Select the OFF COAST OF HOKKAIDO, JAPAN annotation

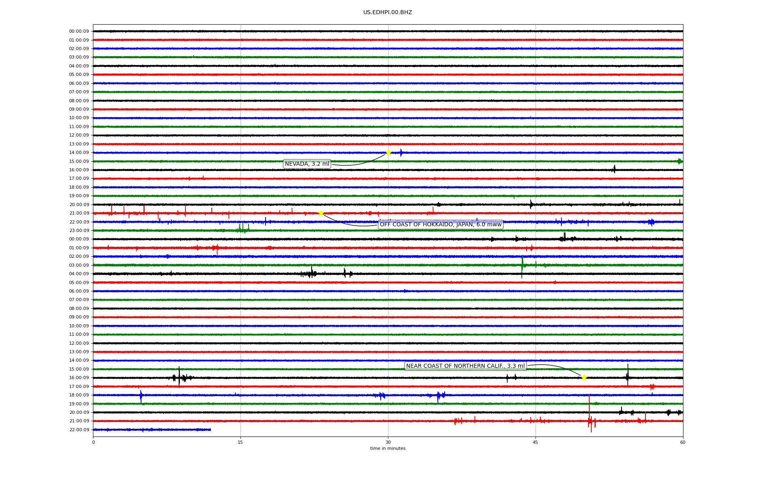click(x=441, y=224)
